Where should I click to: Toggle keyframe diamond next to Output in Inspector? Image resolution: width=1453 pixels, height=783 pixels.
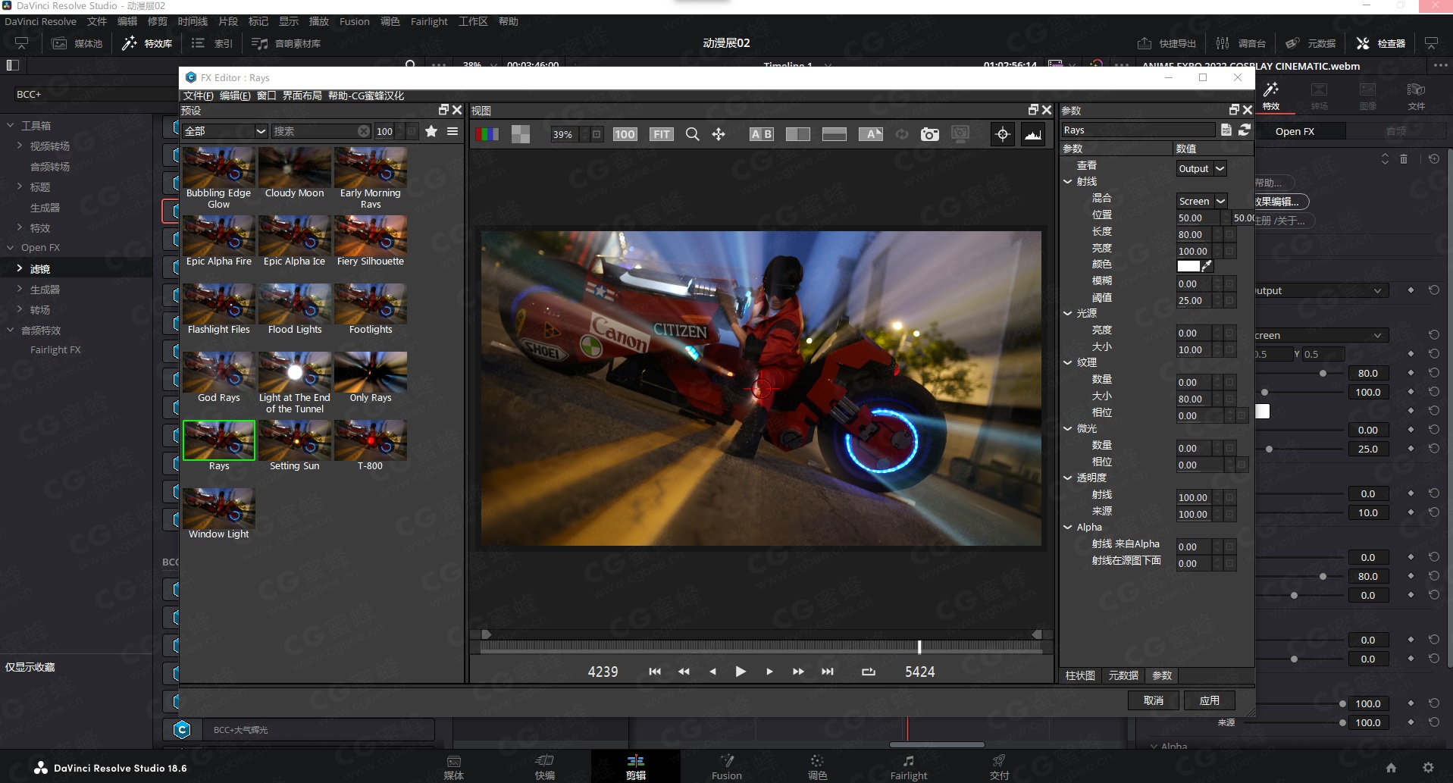(x=1411, y=290)
